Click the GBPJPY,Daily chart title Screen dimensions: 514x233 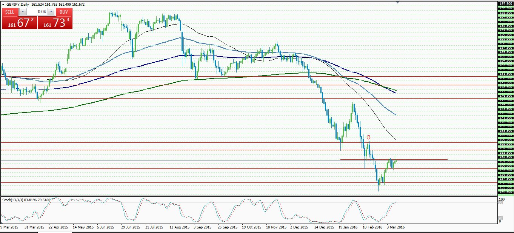(18, 5)
